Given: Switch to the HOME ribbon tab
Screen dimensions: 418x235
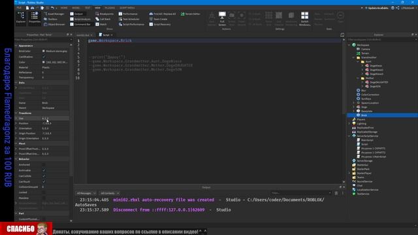Looking at the screenshot, I should (x=64, y=8).
